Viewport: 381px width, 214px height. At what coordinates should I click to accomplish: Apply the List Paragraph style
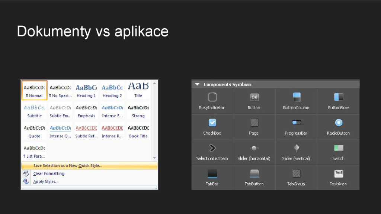pos(34,151)
